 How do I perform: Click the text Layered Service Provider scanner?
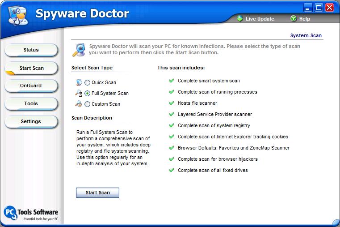(215, 114)
